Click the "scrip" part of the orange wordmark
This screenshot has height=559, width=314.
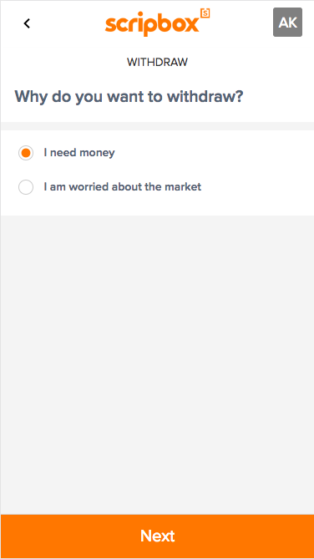coord(132,26)
